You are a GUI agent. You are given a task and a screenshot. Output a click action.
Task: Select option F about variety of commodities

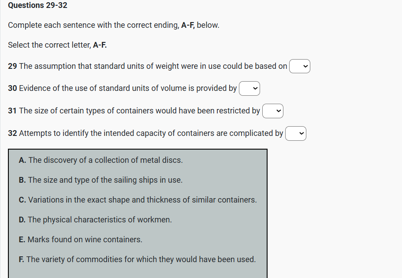(137, 259)
